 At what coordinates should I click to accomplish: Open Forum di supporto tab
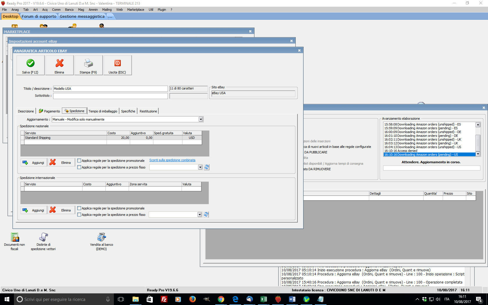click(x=39, y=17)
